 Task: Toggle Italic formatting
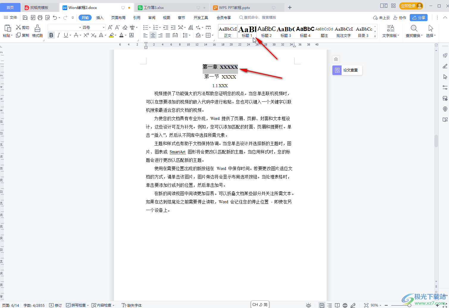(x=59, y=35)
